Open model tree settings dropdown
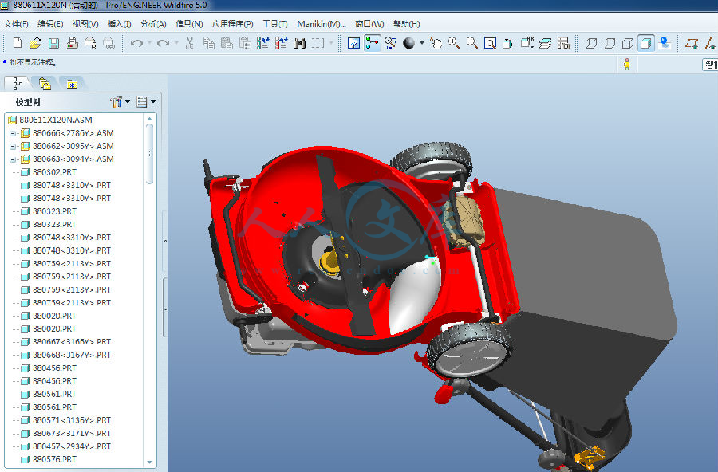This screenshot has width=718, height=472. tap(120, 102)
